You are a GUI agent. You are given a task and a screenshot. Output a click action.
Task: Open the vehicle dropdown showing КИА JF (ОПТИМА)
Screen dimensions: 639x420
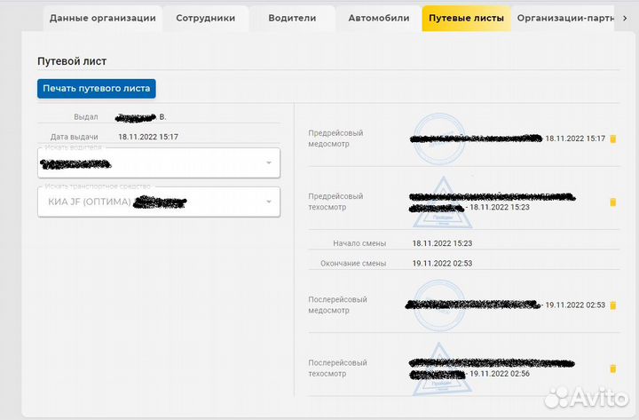(159, 202)
